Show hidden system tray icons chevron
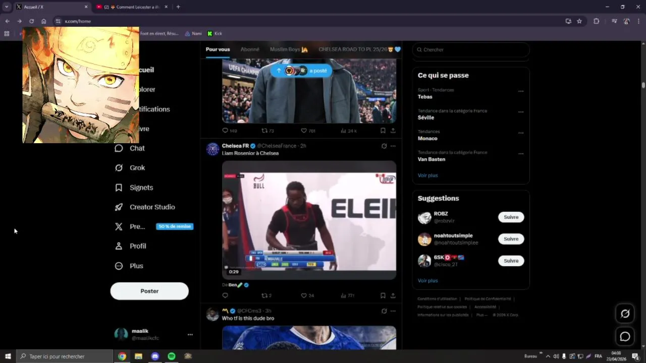 coord(549,356)
